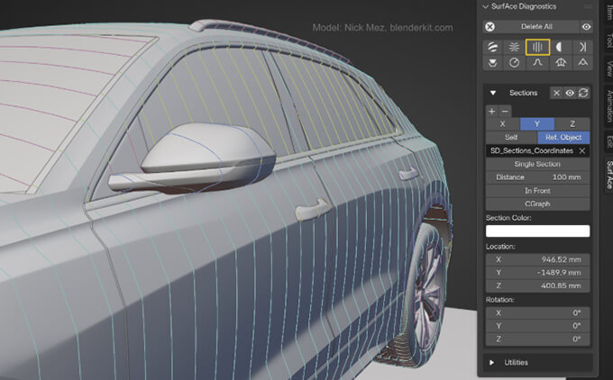613x380 pixels.
Task: Activate the parallel sections diagnostic icon
Action: coord(536,47)
